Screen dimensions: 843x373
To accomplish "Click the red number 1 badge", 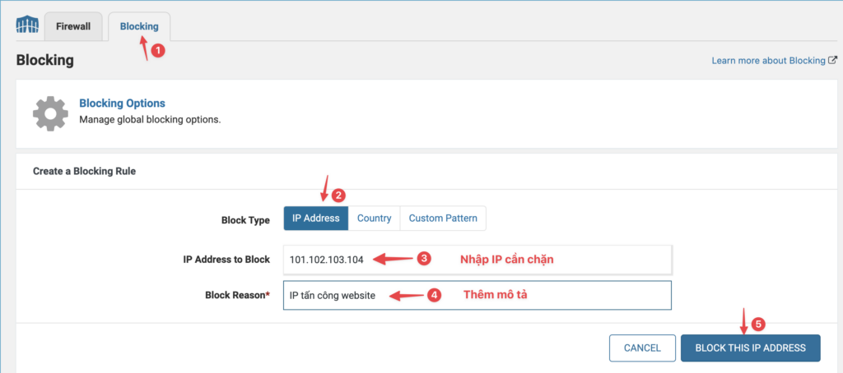I will (x=157, y=50).
